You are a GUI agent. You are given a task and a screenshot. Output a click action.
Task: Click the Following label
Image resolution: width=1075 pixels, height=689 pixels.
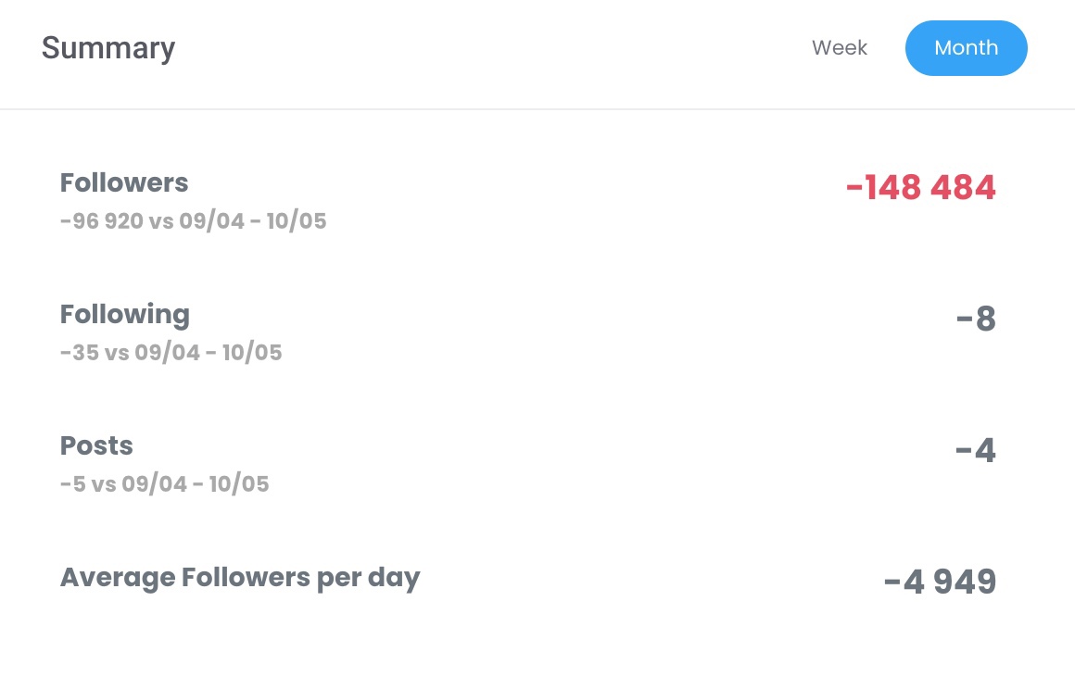[125, 315]
